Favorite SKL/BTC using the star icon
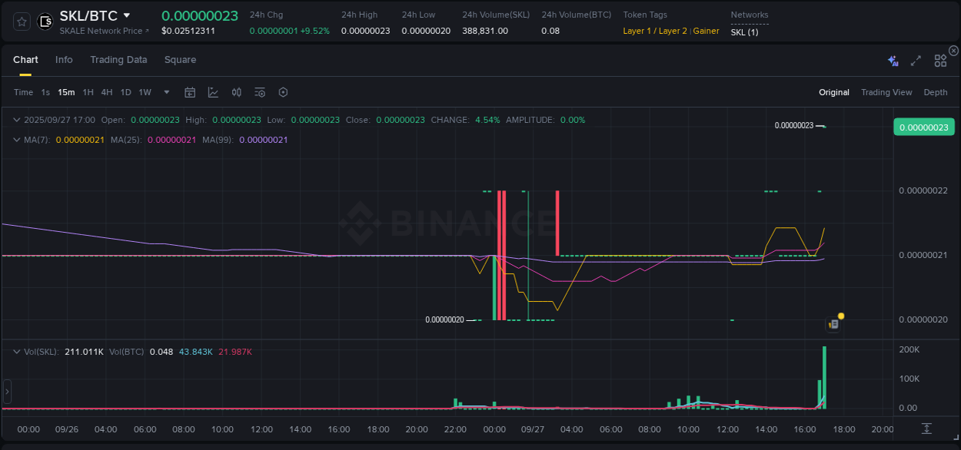Screen dimensions: 961x450 coord(21,22)
